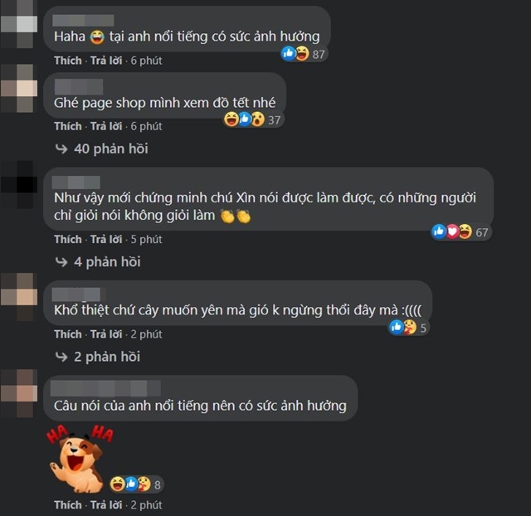Open blurred avatar beside the 'Haha tại anh' comment
This screenshot has height=516, width=531.
[x=19, y=24]
